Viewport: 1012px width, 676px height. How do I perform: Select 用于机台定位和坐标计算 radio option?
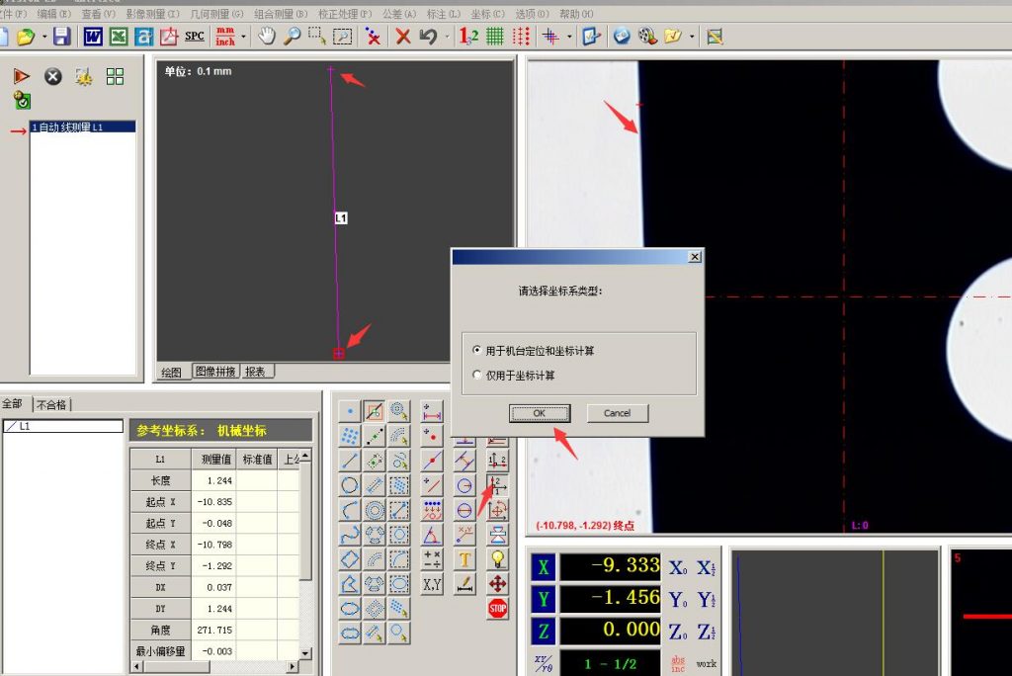(x=478, y=351)
